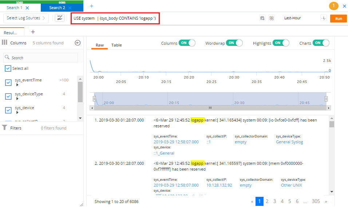This screenshot has height=207, width=348.
Task: Open the Select Log Sources chooser
Action: click(26, 18)
